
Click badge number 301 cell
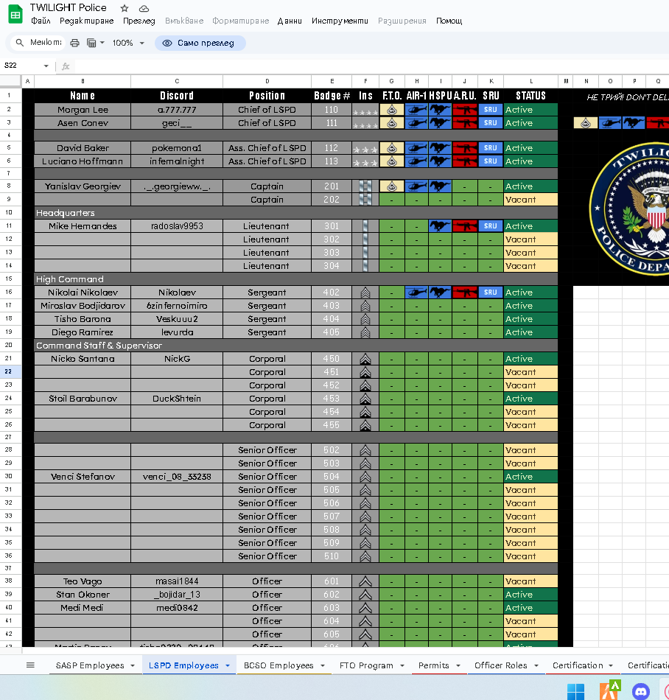(332, 226)
